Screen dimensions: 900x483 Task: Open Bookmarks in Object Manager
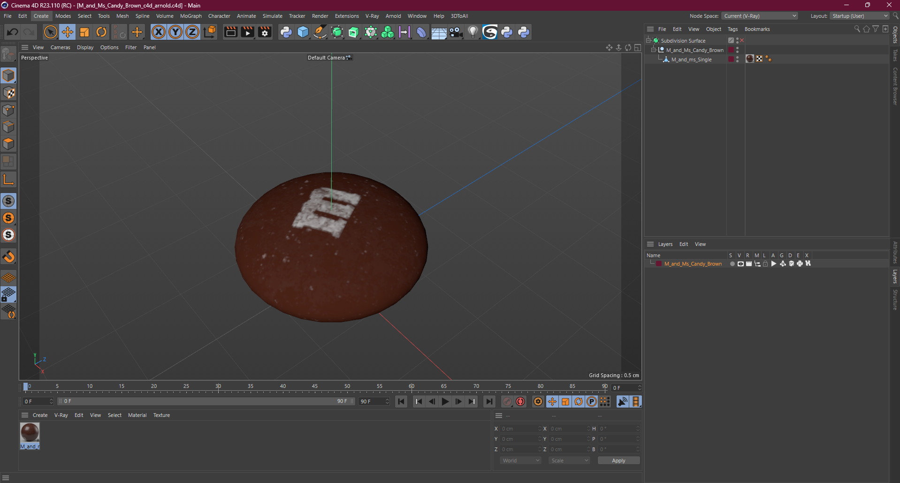point(757,29)
